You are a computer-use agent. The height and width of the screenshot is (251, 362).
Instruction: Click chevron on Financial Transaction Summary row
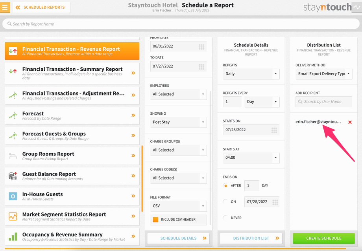pos(133,73)
